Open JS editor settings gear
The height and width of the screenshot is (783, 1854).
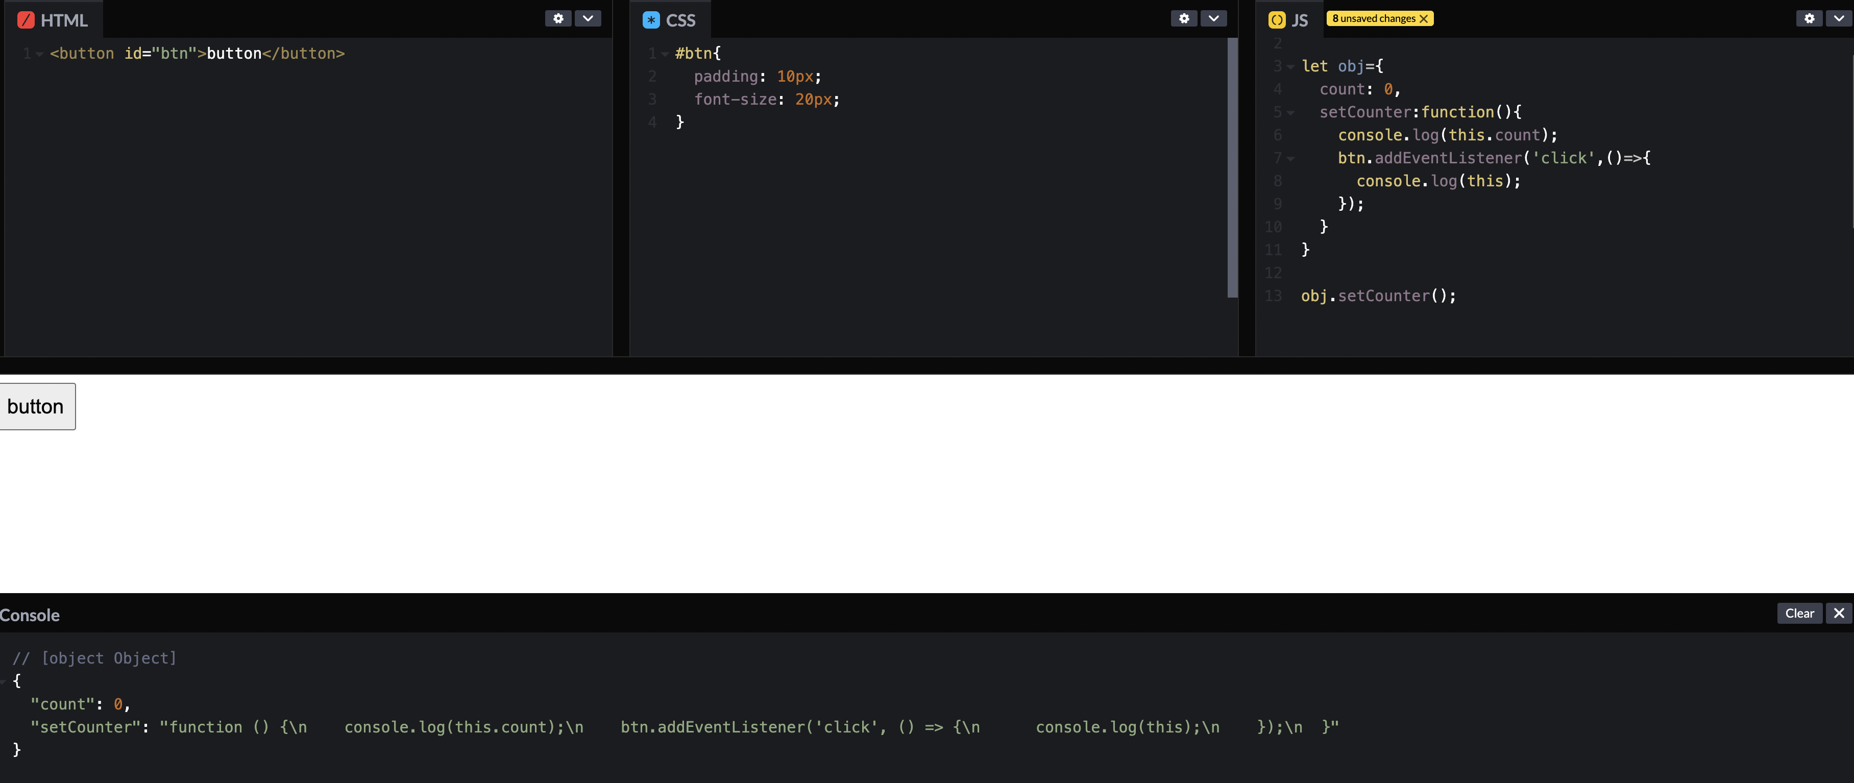1809,19
